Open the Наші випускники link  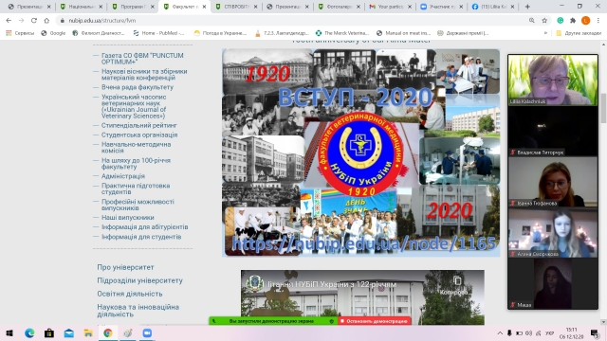click(128, 218)
